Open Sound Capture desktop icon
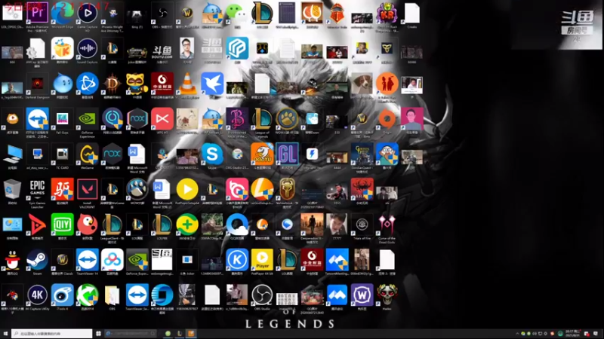Image resolution: width=604 pixels, height=339 pixels. [88, 48]
